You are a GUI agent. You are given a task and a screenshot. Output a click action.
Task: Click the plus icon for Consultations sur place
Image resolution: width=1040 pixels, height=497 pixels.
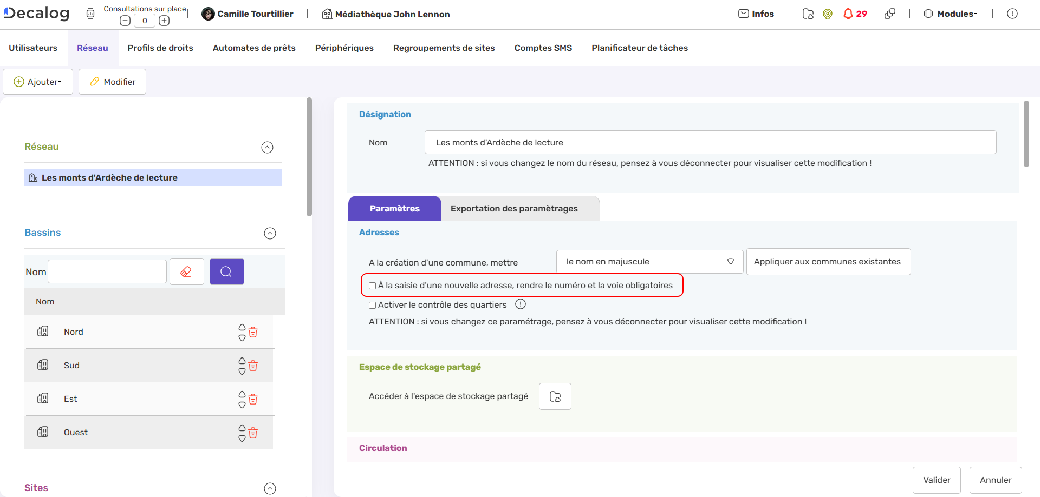pyautogui.click(x=164, y=21)
